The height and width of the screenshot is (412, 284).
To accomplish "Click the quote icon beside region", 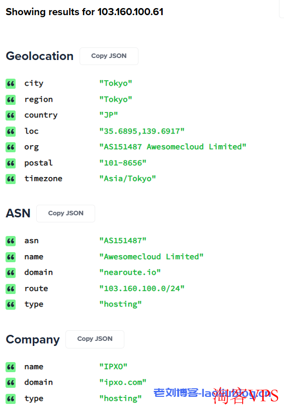I will tap(11, 99).
